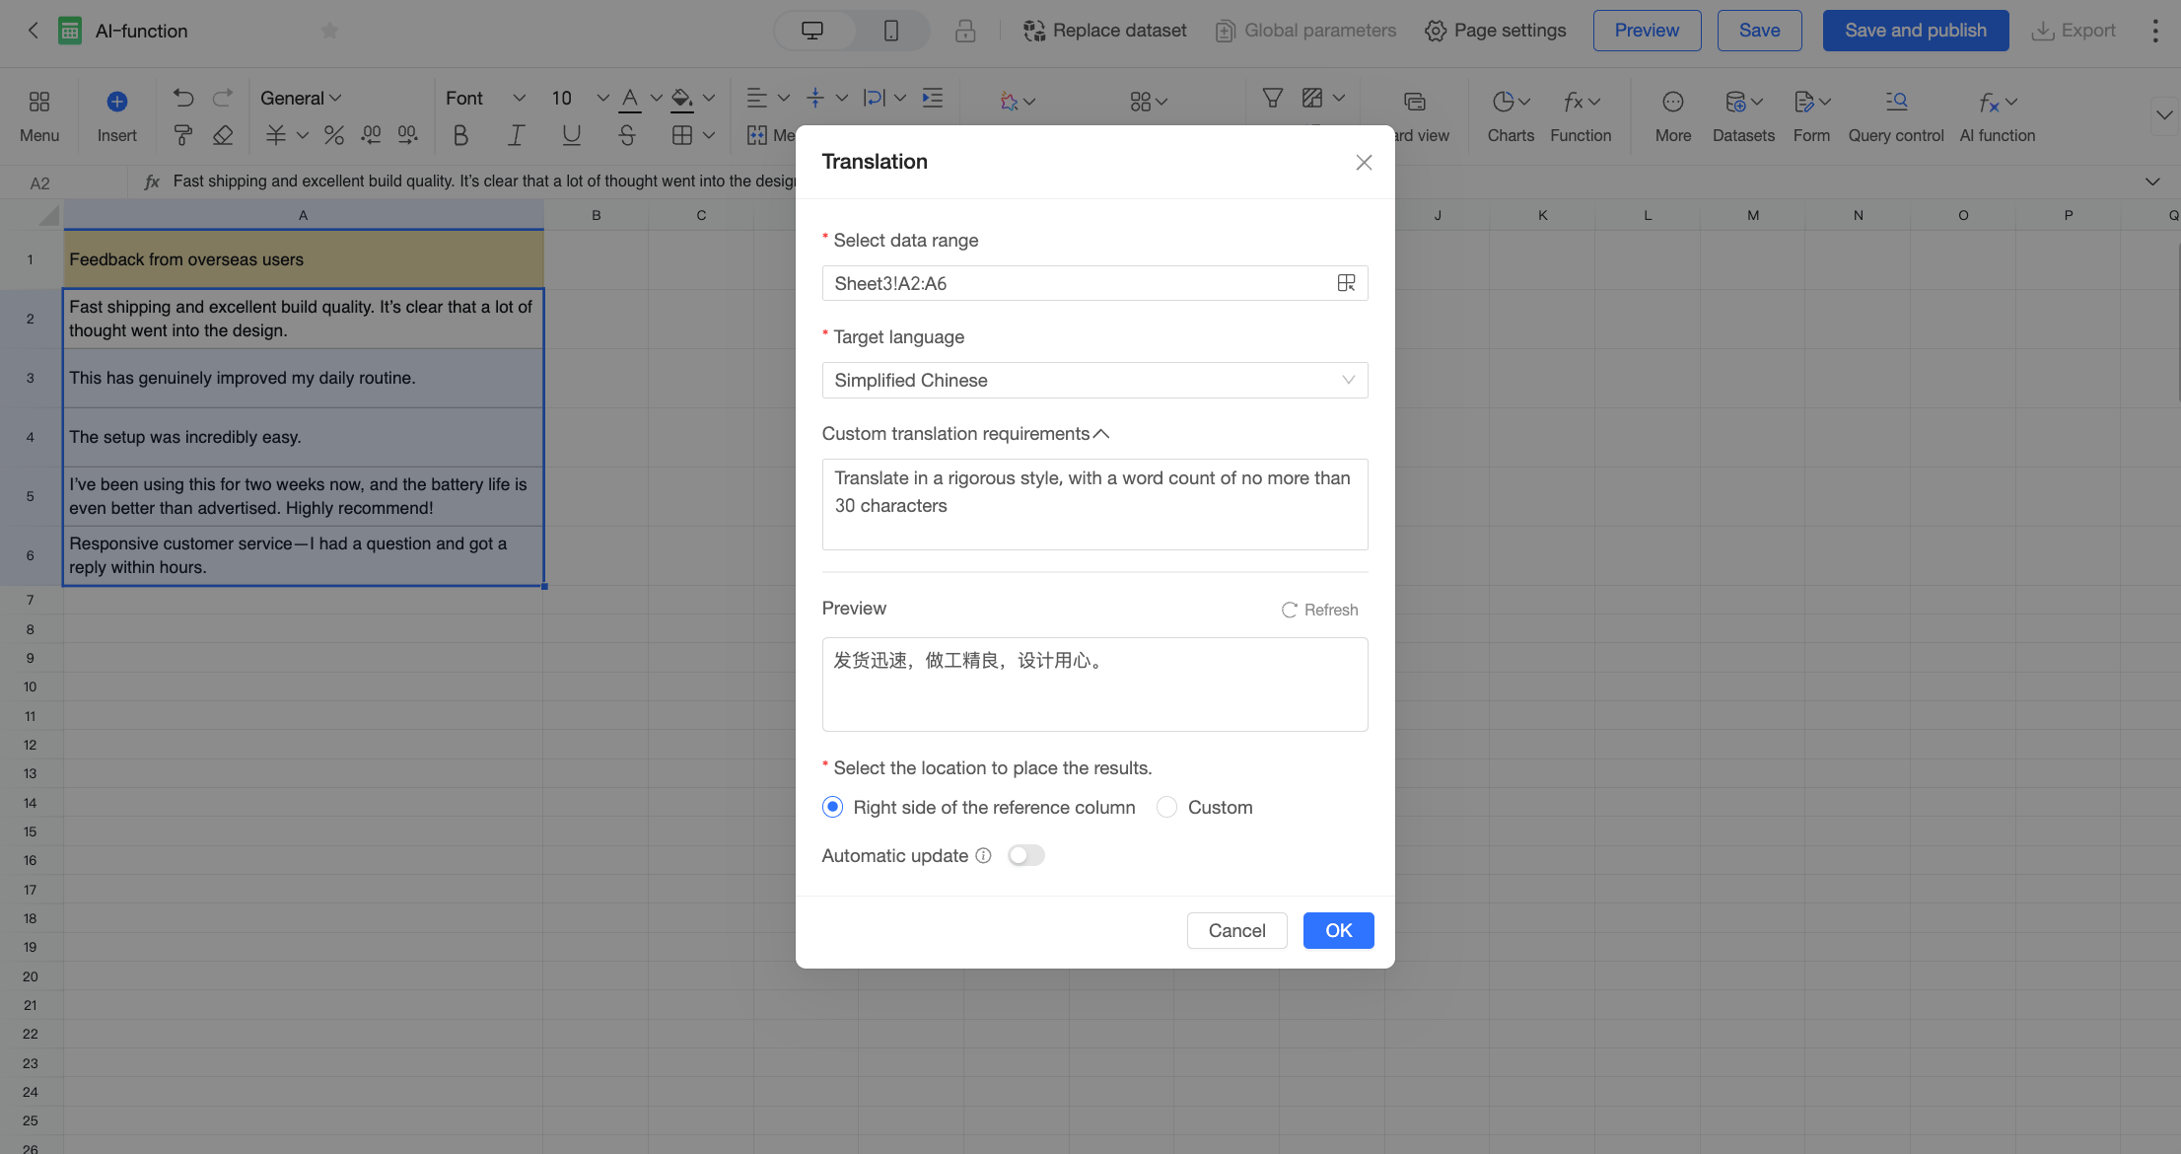Viewport: 2181px width, 1154px height.
Task: Click the filter funnel icon
Action: pyautogui.click(x=1273, y=98)
